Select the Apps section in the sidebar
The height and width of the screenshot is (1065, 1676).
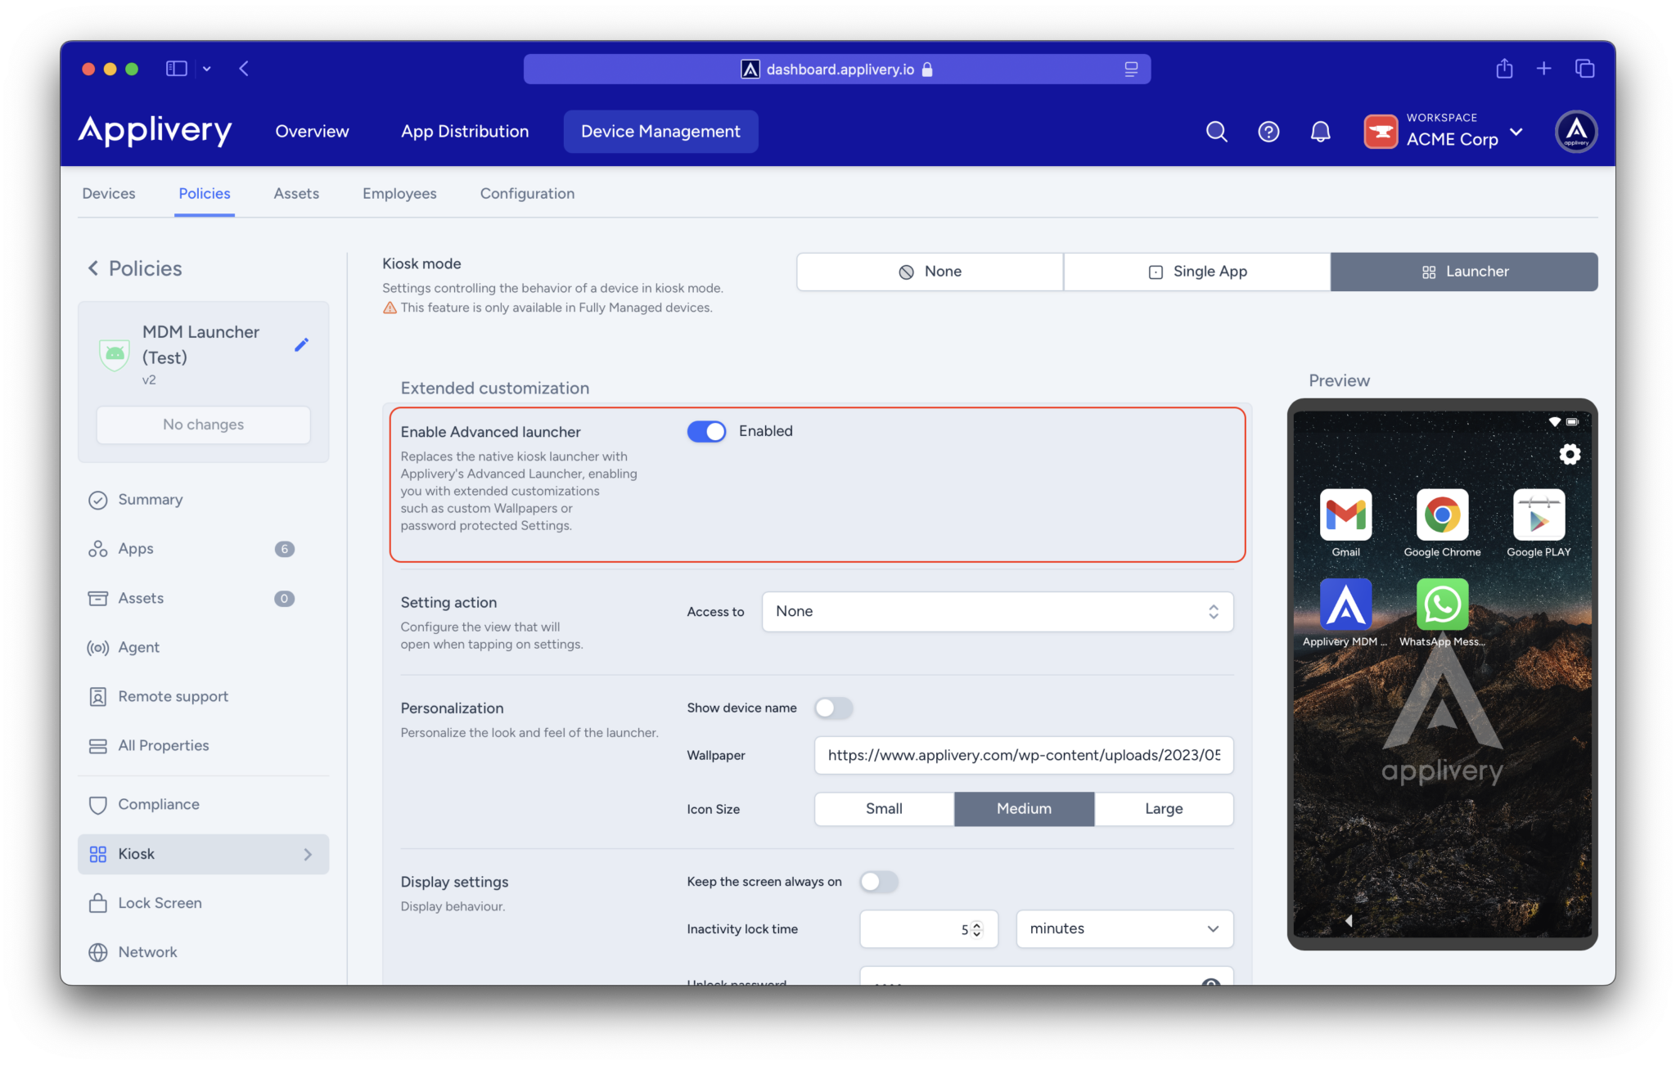135,548
